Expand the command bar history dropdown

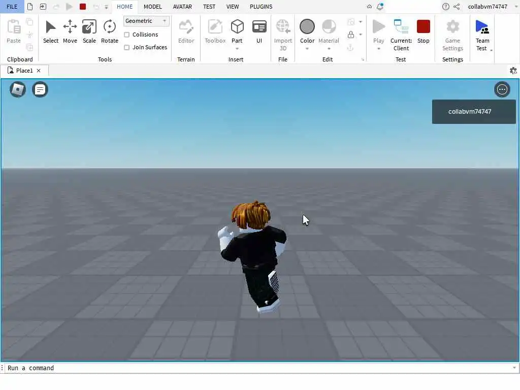point(514,368)
